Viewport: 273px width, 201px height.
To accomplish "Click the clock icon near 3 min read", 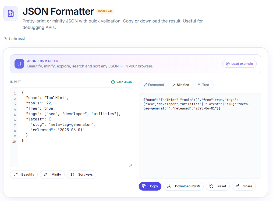I will 5,39.
